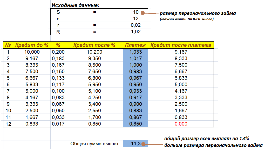Click the 'можно взять ЛЮБОЕ число' note
265x149 pixels.
click(187, 19)
